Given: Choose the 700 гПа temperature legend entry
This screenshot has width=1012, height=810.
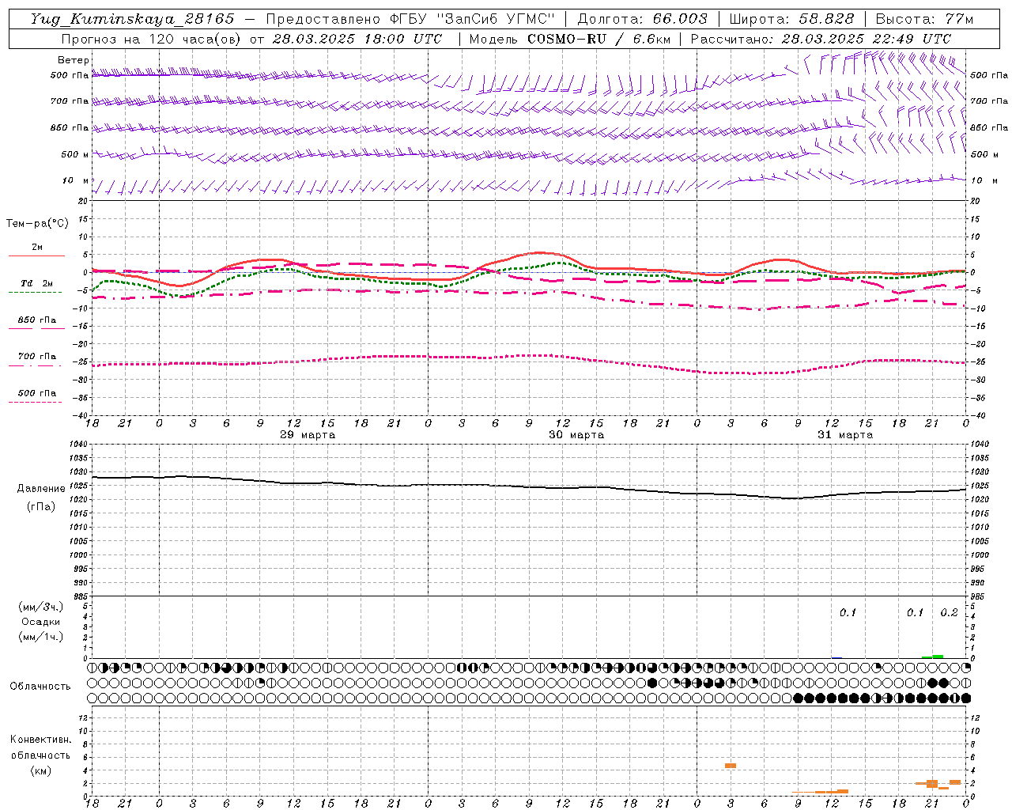Looking at the screenshot, I should tap(36, 360).
